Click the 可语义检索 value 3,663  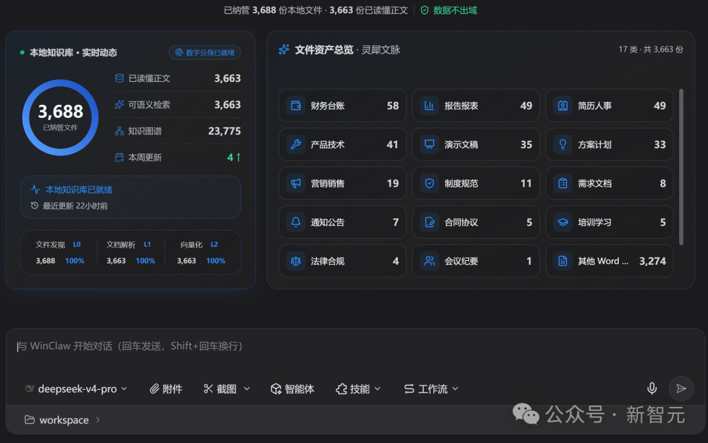(x=227, y=105)
